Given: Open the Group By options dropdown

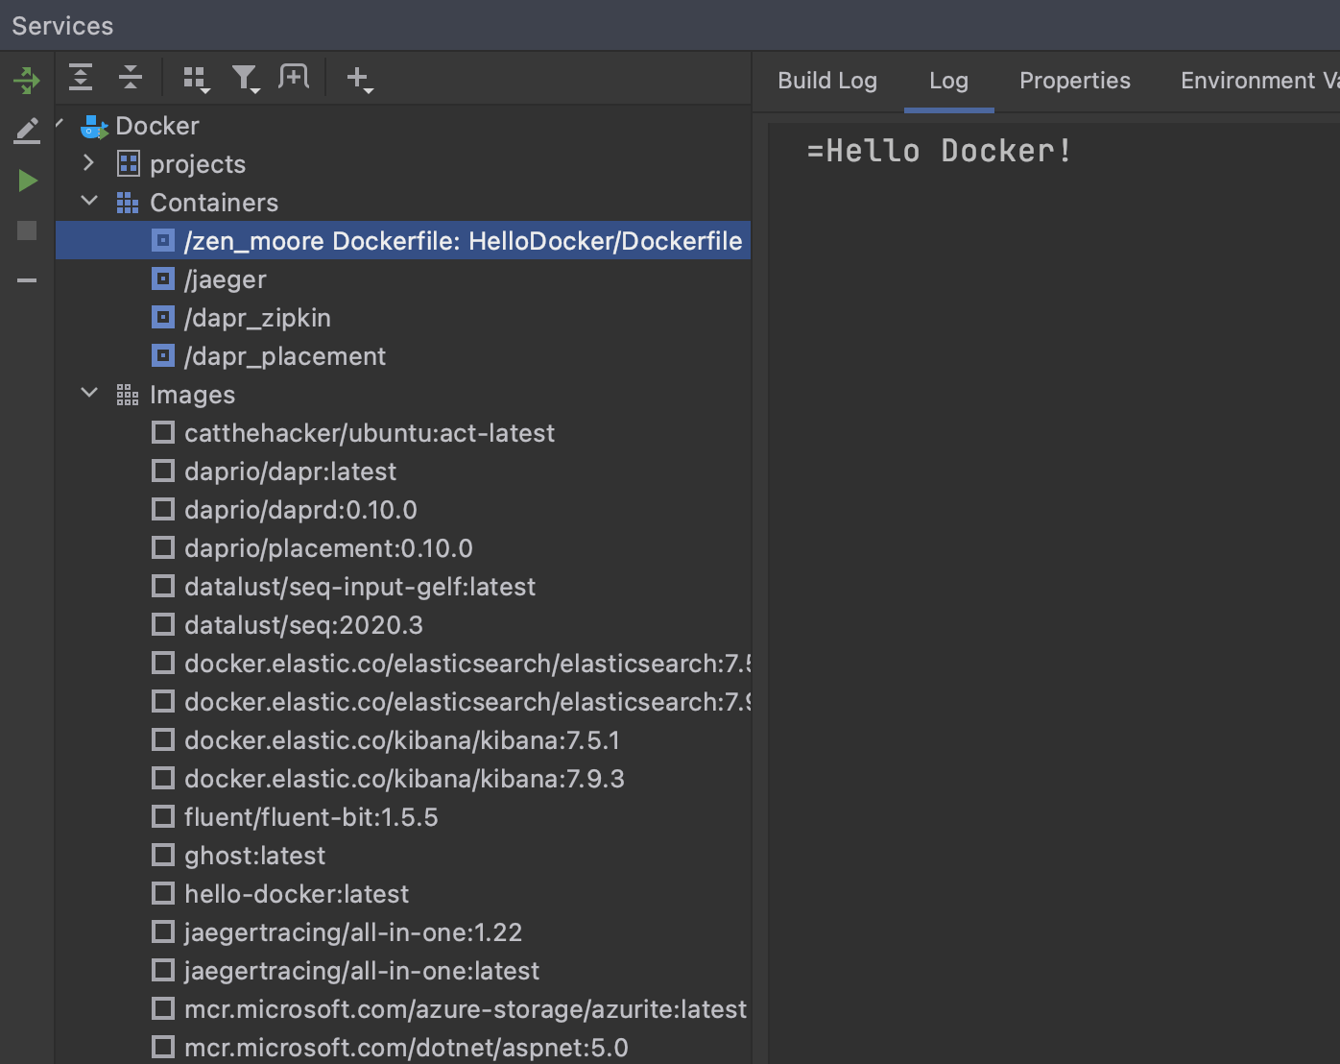Looking at the screenshot, I should [x=196, y=79].
